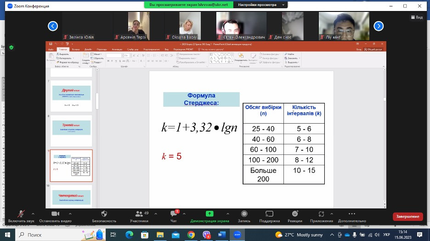
Task: Select Арсенія Терзі video tile
Action: (138, 26)
